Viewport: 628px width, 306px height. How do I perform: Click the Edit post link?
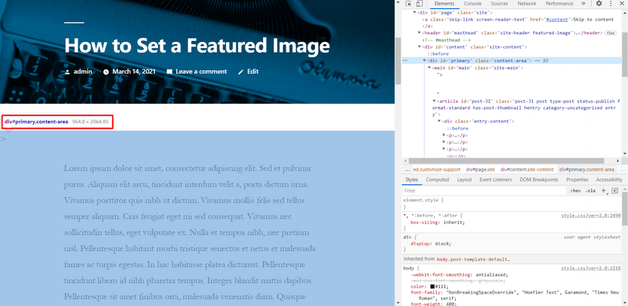point(253,72)
